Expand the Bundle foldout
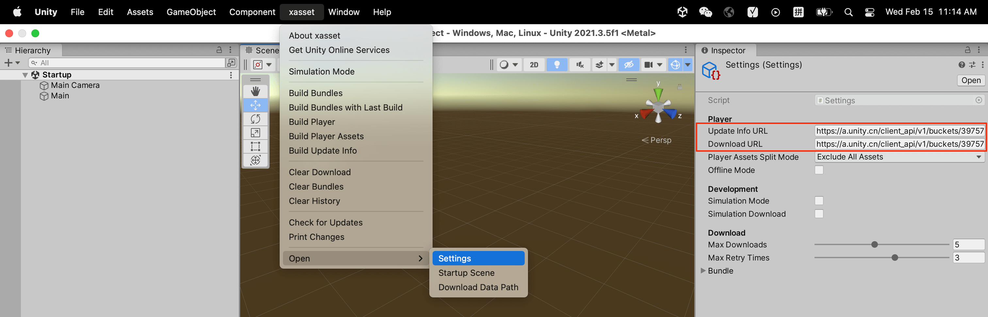The image size is (988, 317). tap(703, 271)
